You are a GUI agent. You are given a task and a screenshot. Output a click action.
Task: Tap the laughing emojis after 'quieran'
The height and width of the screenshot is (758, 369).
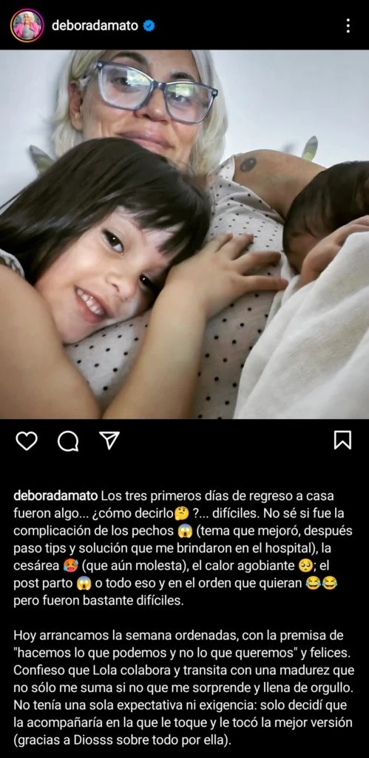321,583
